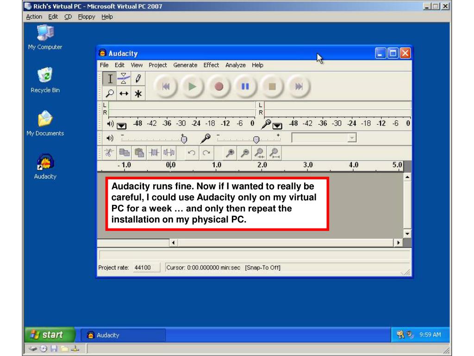474x356 pixels.
Task: Click horizontal scrollbar right arrow
Action: [398, 242]
